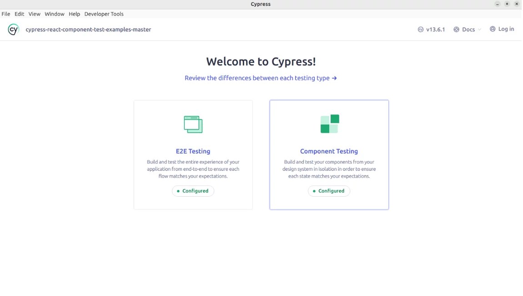Click the version badge icon next to v13.6.1

click(x=420, y=29)
